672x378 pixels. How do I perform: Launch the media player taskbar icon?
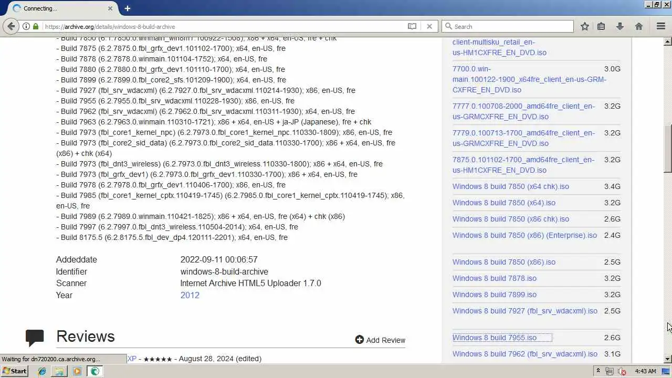tap(77, 371)
